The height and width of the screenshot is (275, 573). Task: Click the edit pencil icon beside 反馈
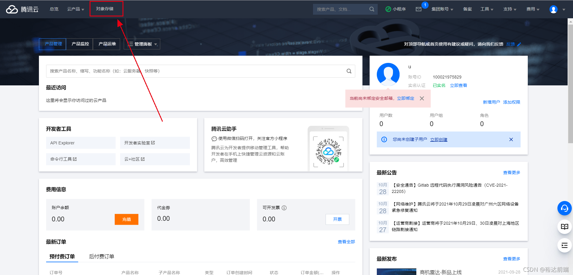click(x=519, y=44)
